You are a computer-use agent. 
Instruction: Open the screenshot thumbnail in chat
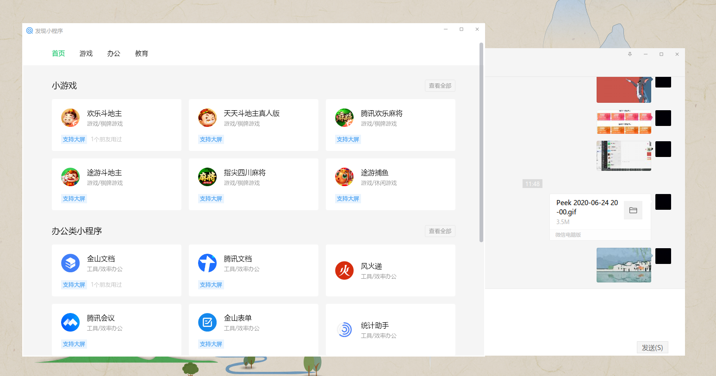click(x=624, y=156)
